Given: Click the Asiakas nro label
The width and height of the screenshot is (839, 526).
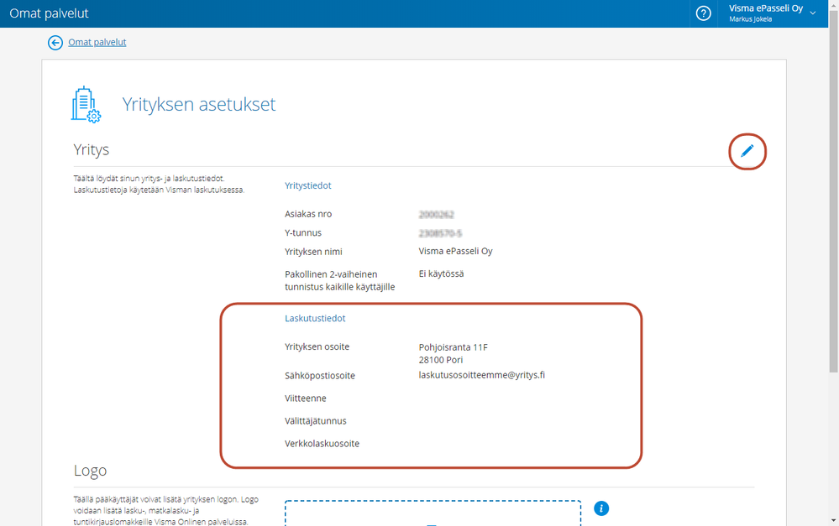Looking at the screenshot, I should pyautogui.click(x=308, y=214).
